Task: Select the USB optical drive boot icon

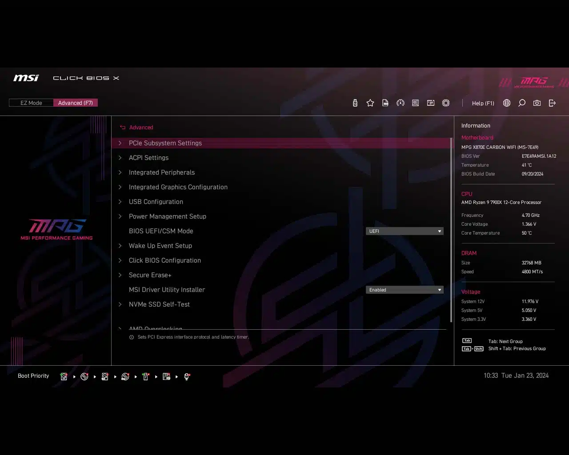Action: pyautogui.click(x=125, y=376)
